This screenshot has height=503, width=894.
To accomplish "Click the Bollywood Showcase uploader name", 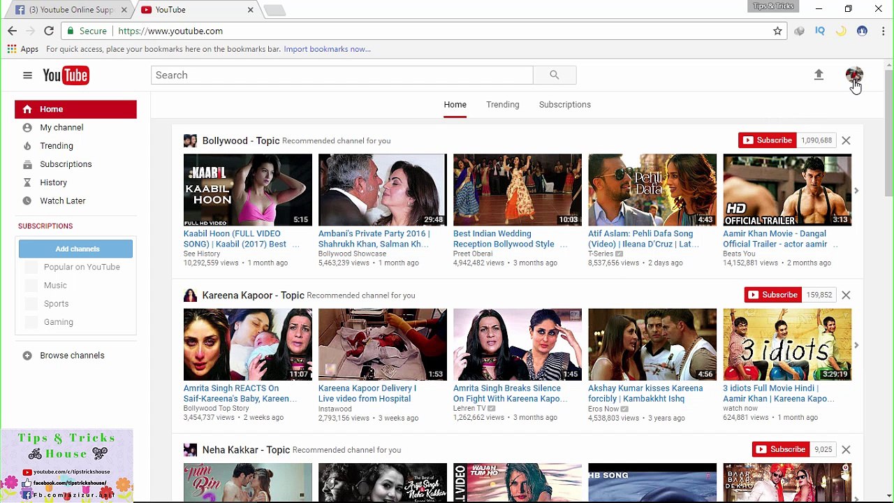I will click(352, 254).
